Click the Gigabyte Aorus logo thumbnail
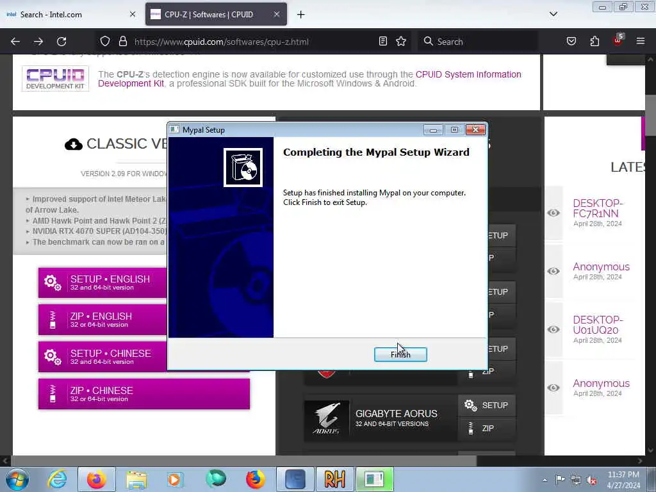 click(326, 418)
